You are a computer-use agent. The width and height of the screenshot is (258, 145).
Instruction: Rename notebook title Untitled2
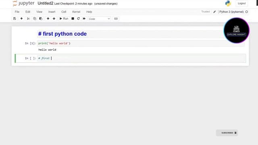point(46,3)
